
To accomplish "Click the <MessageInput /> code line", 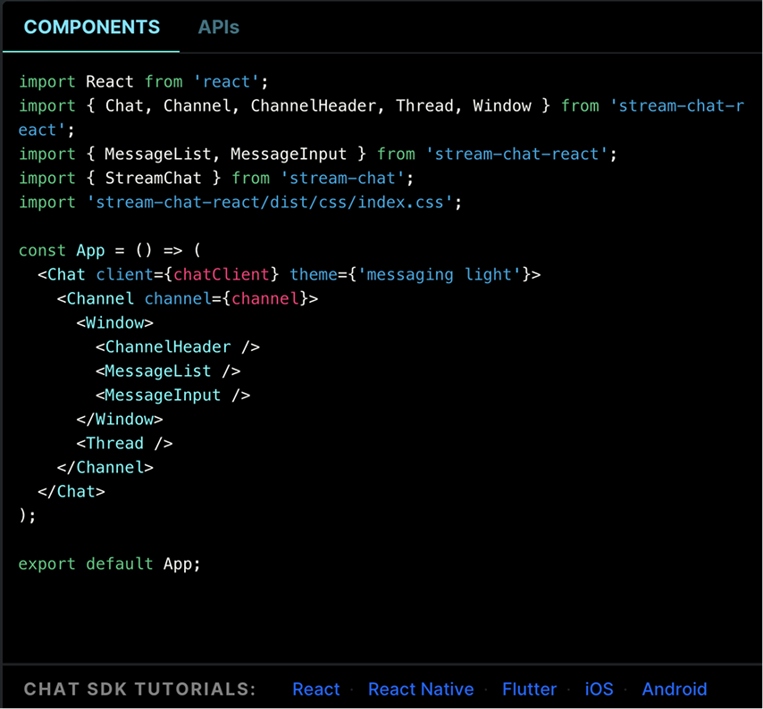I will coord(172,396).
